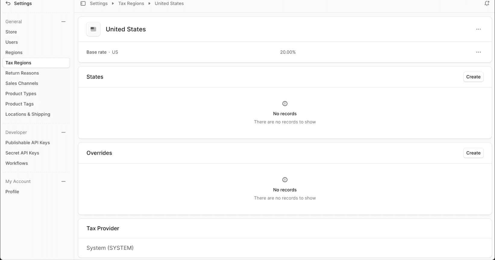
Task: Collapse the My Account section
Action: coord(64,181)
